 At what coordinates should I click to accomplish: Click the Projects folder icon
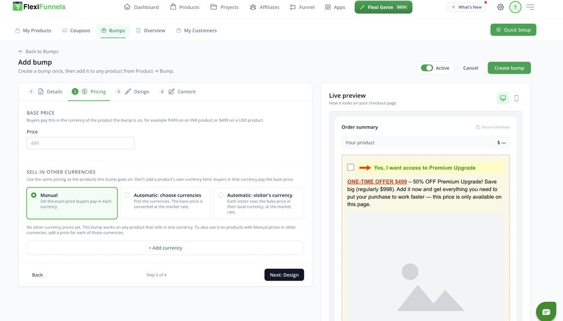213,7
